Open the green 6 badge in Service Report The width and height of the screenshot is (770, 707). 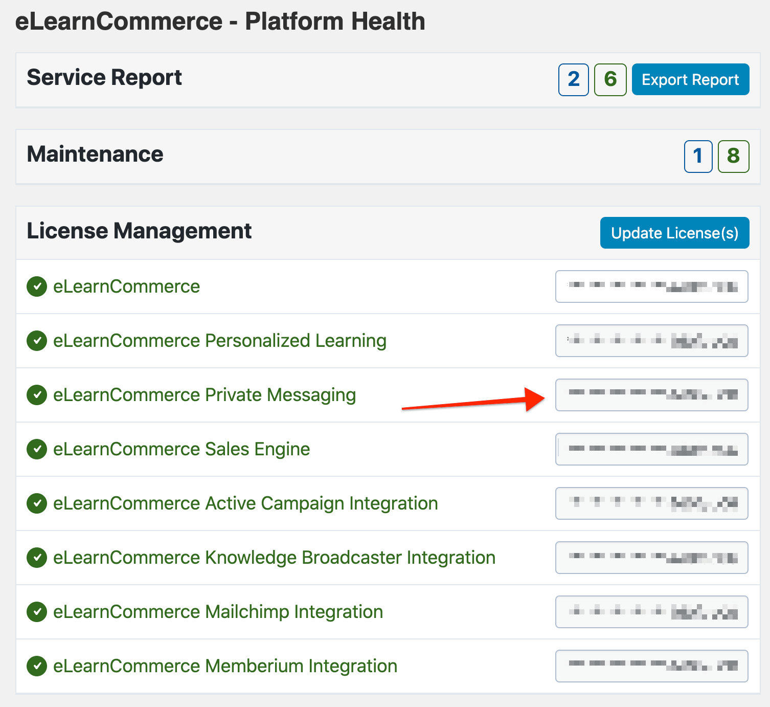tap(610, 79)
